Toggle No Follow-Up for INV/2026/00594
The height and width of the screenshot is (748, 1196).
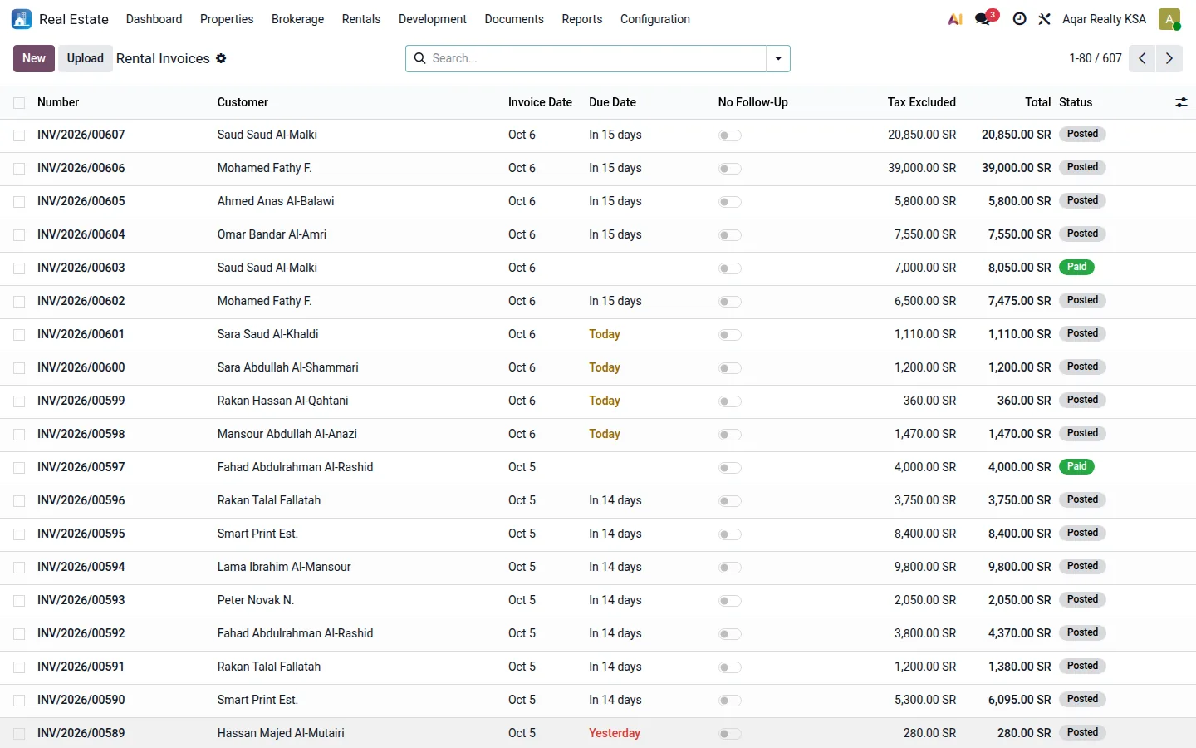pos(729,568)
